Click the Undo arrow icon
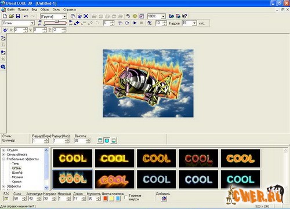 pyautogui.click(x=26, y=16)
